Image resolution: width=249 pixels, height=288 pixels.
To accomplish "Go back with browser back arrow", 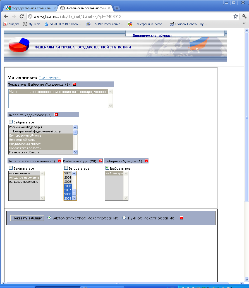I will [x=6, y=16].
